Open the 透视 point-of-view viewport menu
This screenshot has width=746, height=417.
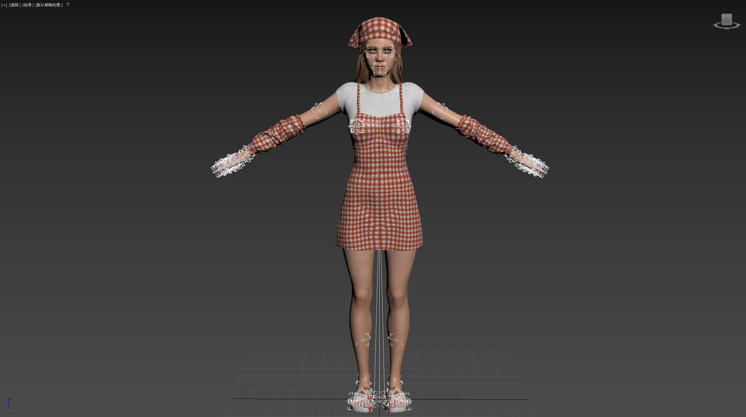(x=15, y=5)
